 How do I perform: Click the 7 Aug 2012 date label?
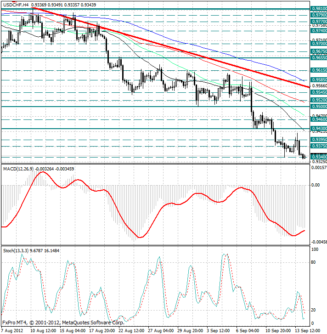(x=12, y=331)
